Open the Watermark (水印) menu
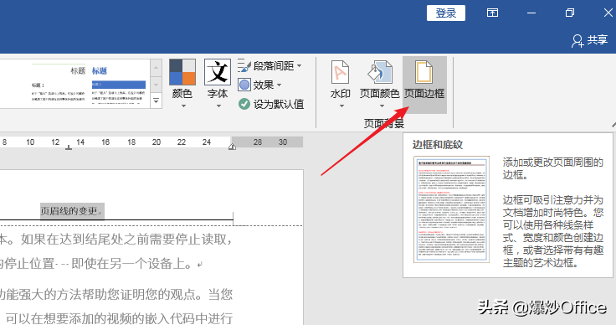Viewport: 616px width, 325px height. [x=340, y=84]
